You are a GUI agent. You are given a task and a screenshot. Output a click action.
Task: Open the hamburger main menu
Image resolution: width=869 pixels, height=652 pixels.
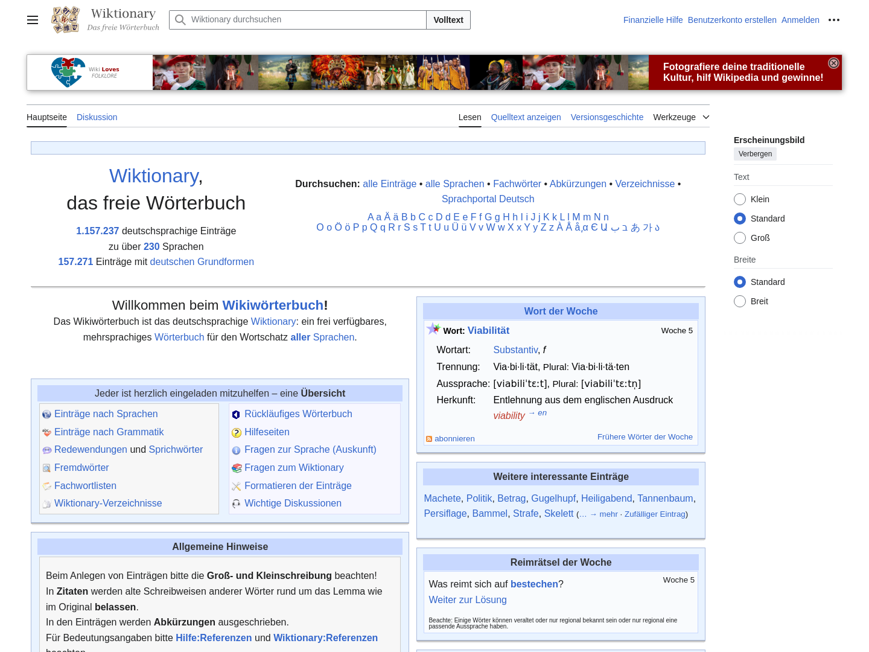[x=33, y=20]
